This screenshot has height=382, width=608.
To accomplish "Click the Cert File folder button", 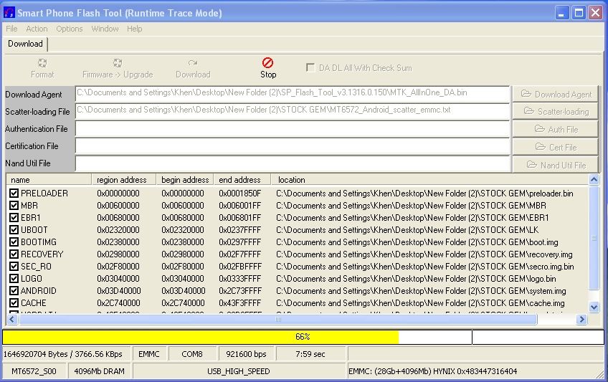I will (x=556, y=147).
